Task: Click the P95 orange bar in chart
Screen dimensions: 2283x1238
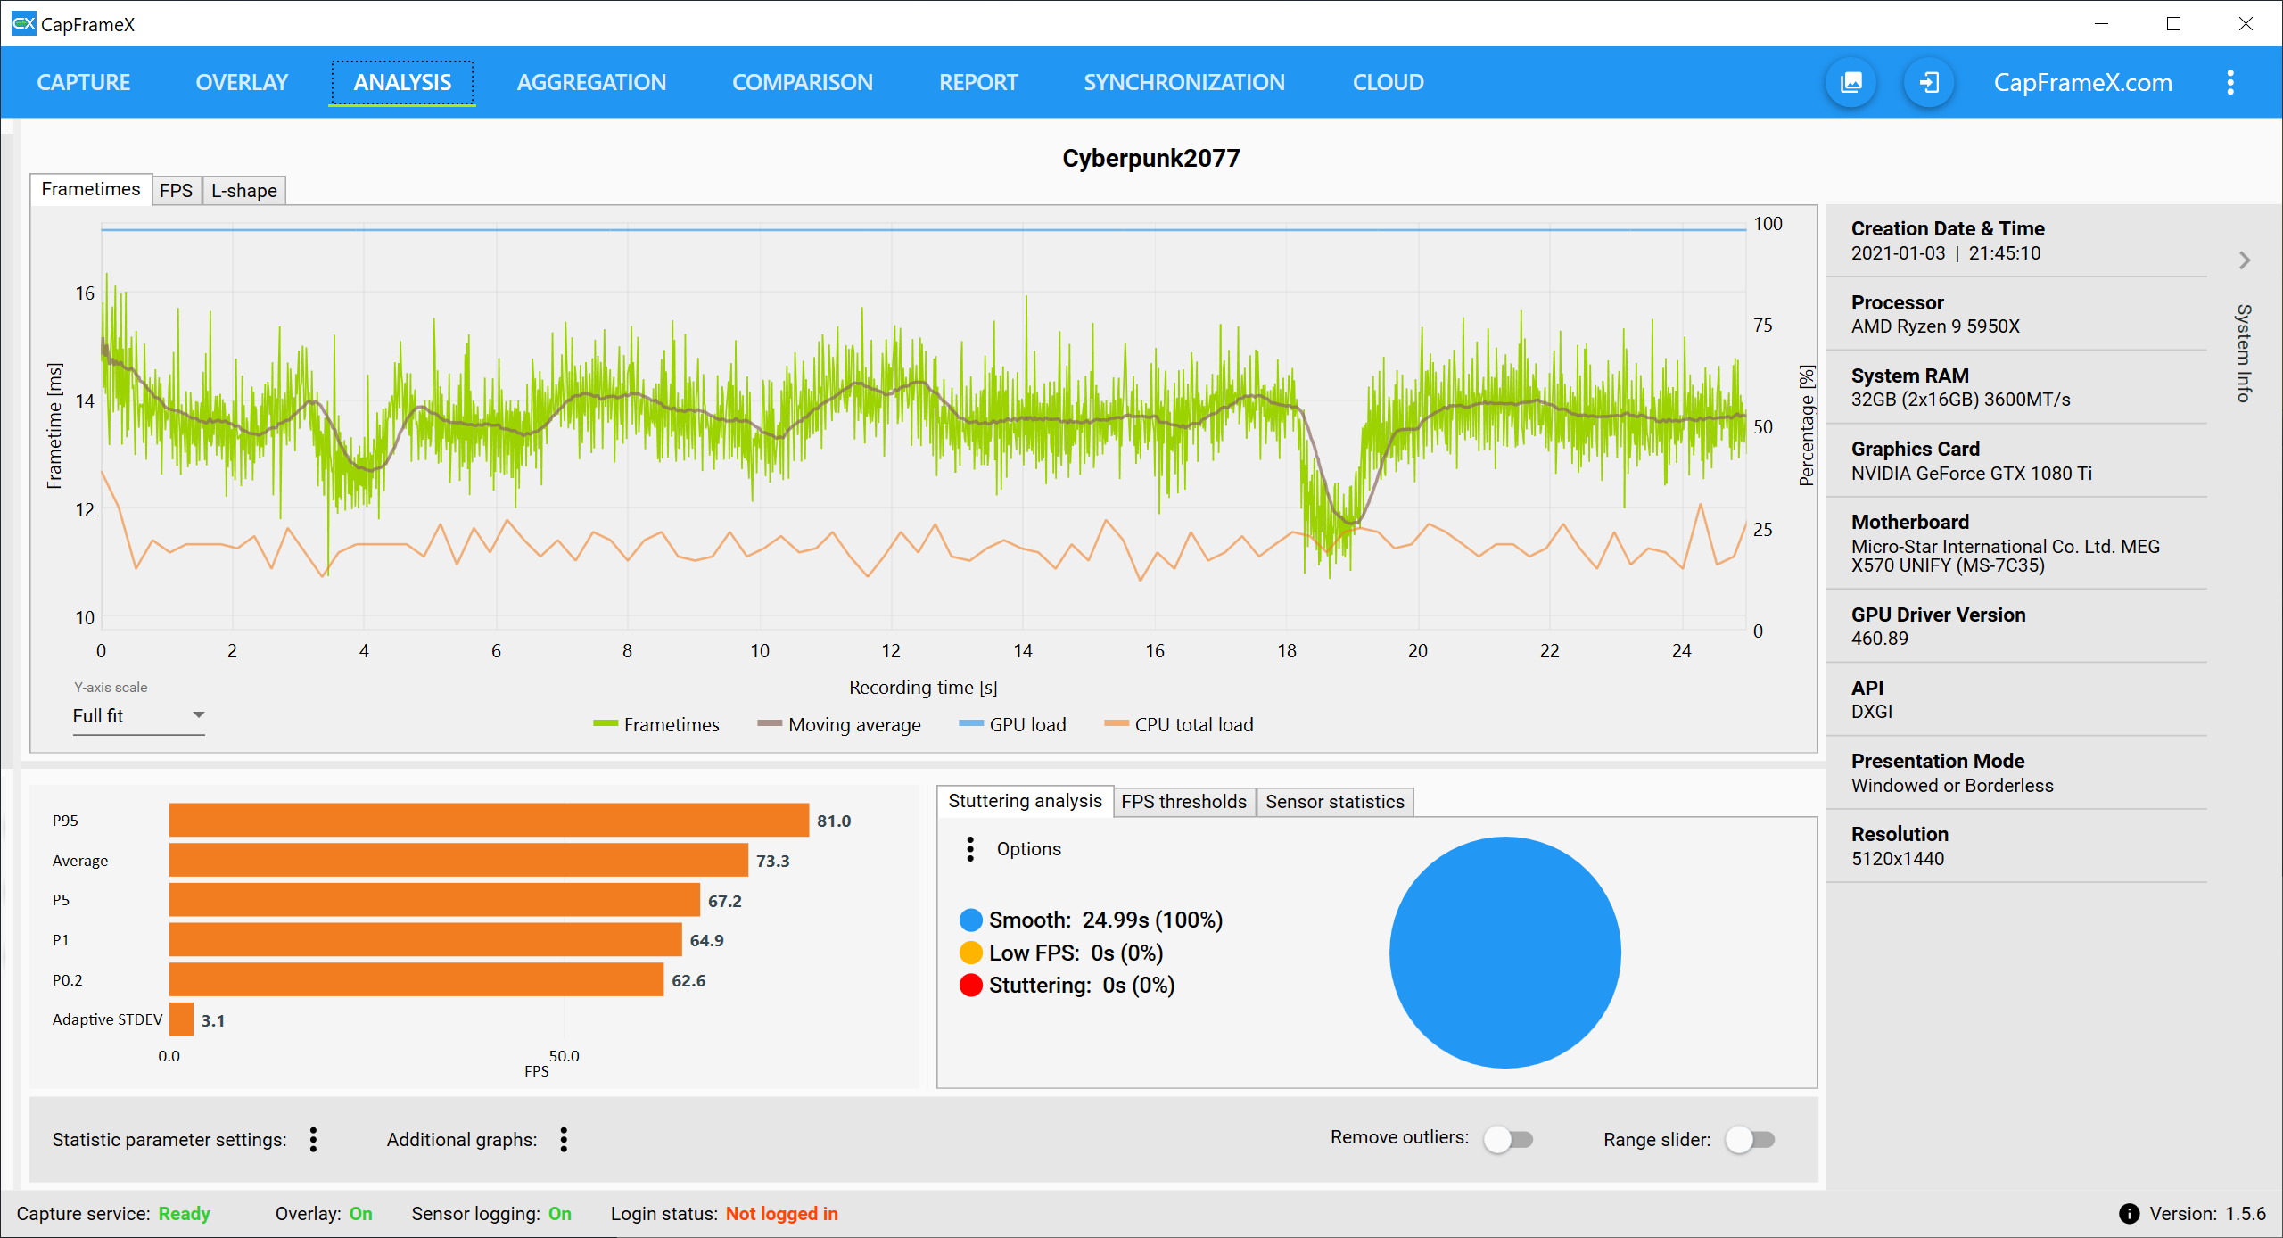Action: click(489, 820)
